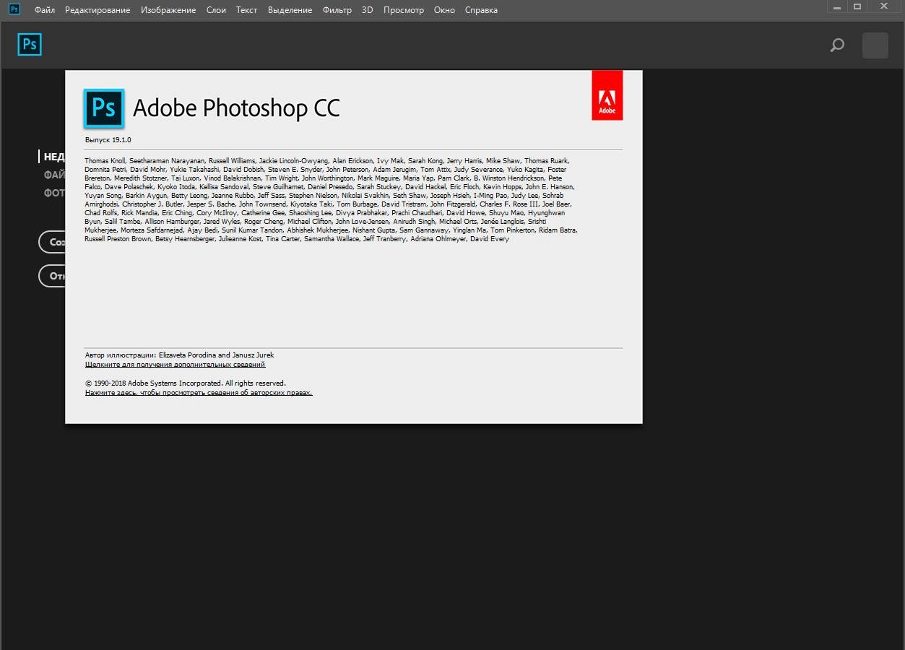Click the version text Выпуск 19.1.0

tap(108, 139)
